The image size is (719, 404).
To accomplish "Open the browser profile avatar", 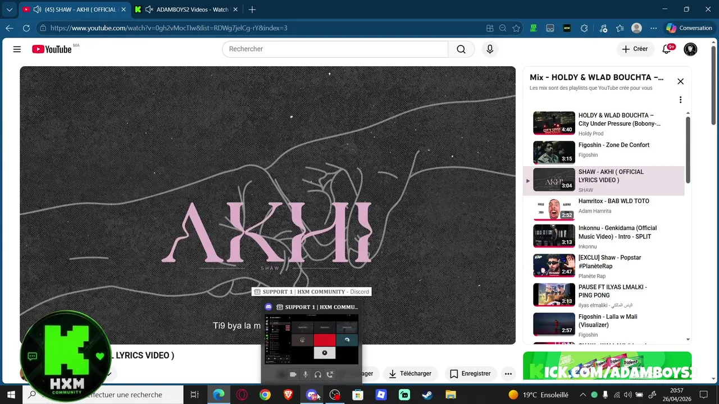I will pos(636,28).
